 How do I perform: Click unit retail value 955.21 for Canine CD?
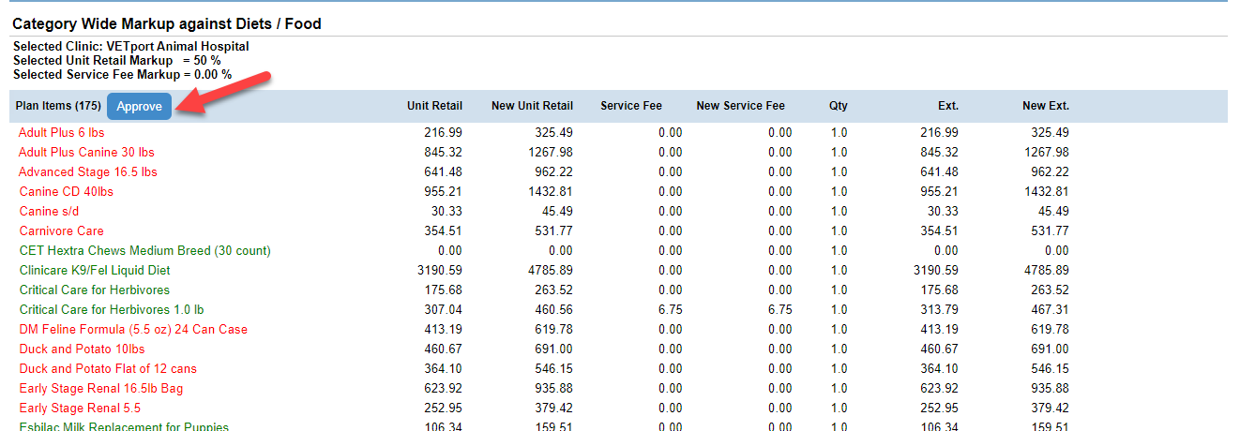[x=443, y=192]
